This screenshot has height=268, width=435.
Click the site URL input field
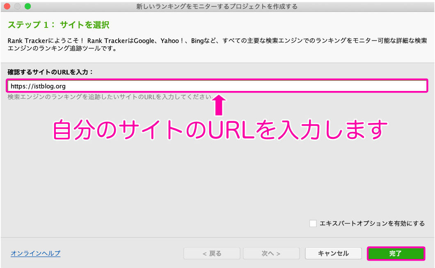[x=217, y=86]
